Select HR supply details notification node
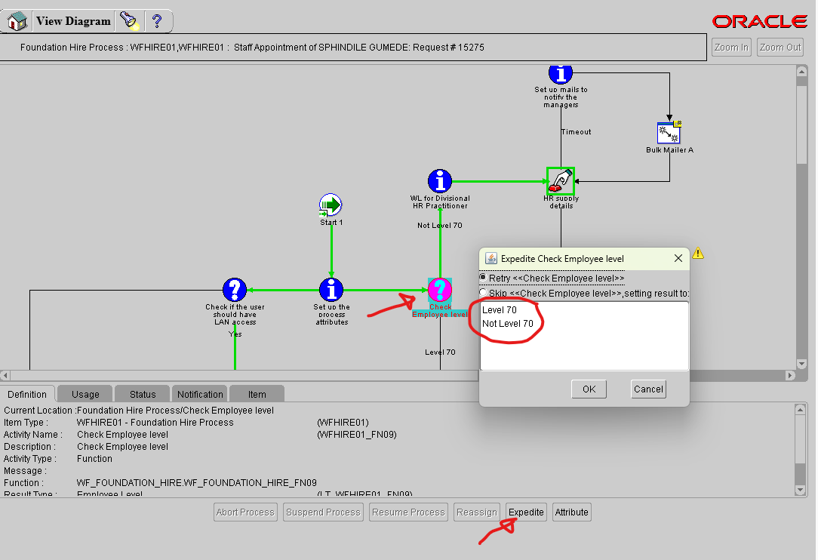This screenshot has height=560, width=818. click(561, 180)
